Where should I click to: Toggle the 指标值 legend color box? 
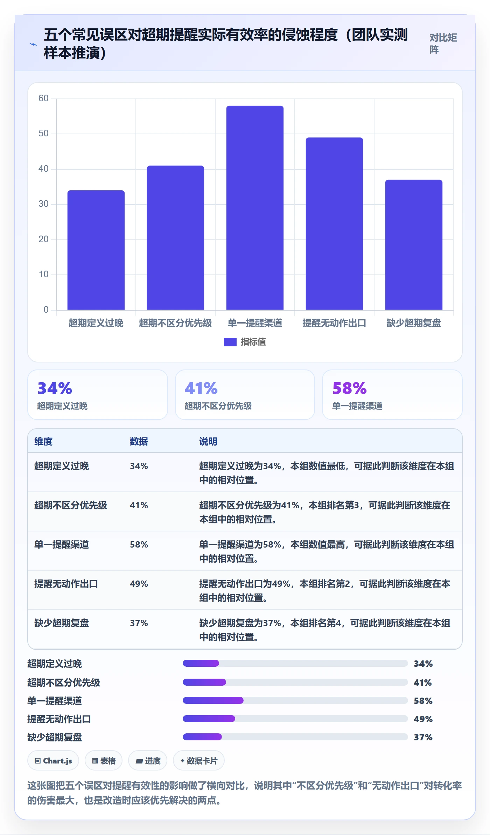click(230, 342)
